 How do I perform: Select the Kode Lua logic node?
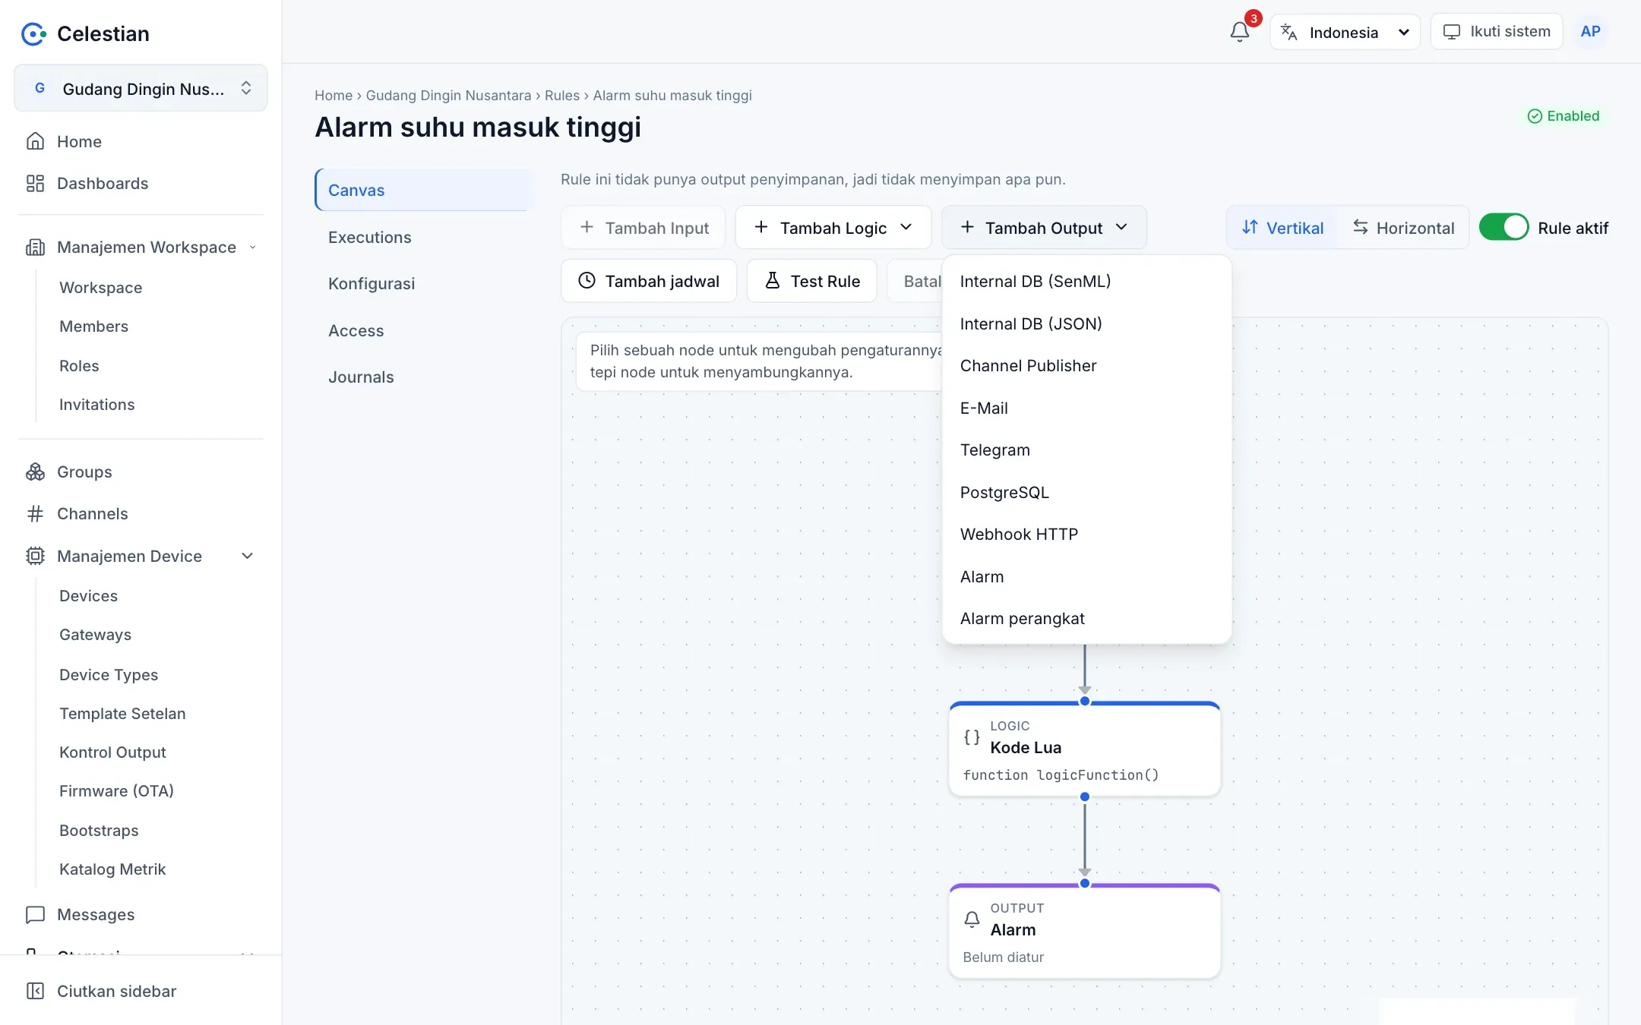coord(1084,749)
